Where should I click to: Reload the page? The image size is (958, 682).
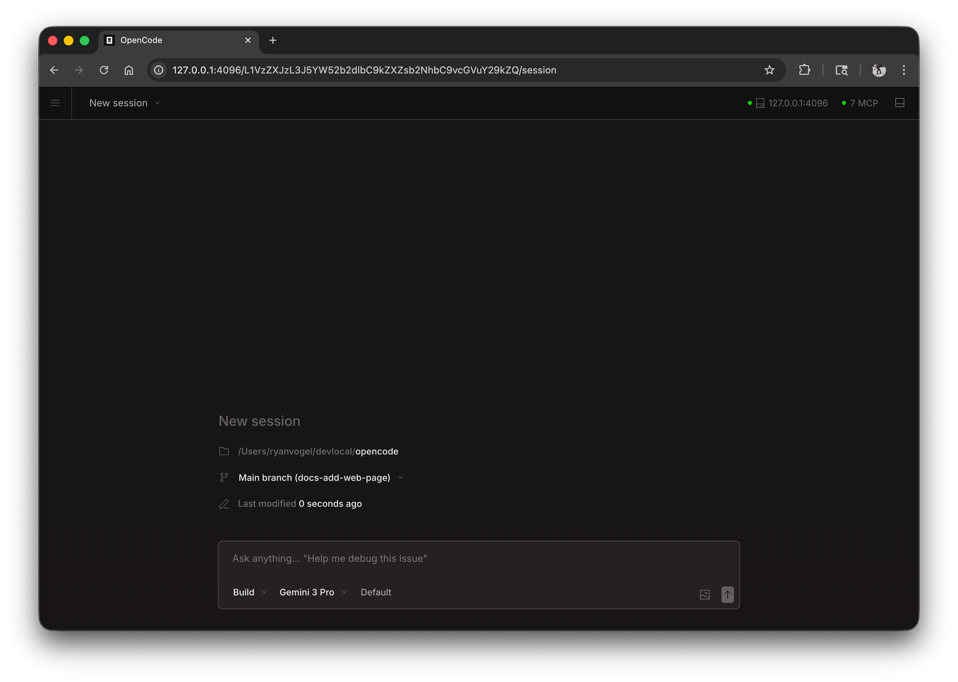pos(104,70)
